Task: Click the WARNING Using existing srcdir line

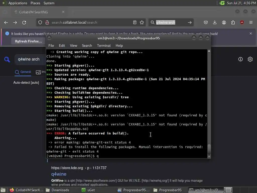Action: coord(88,97)
